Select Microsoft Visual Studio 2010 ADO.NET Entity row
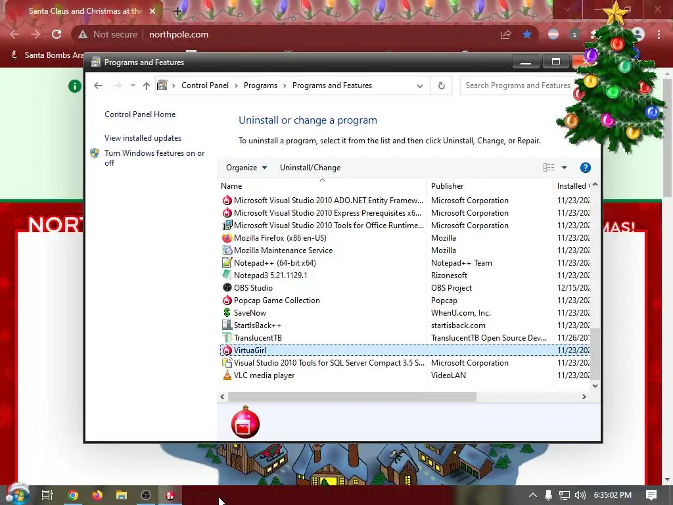 tap(405, 201)
